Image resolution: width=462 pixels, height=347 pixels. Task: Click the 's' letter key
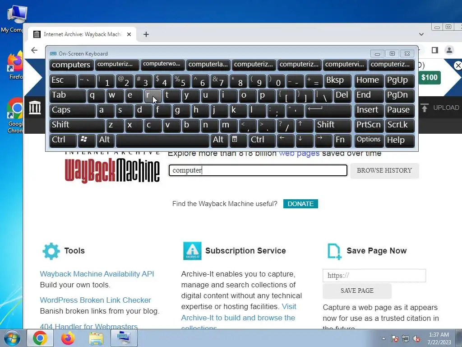tap(125, 111)
